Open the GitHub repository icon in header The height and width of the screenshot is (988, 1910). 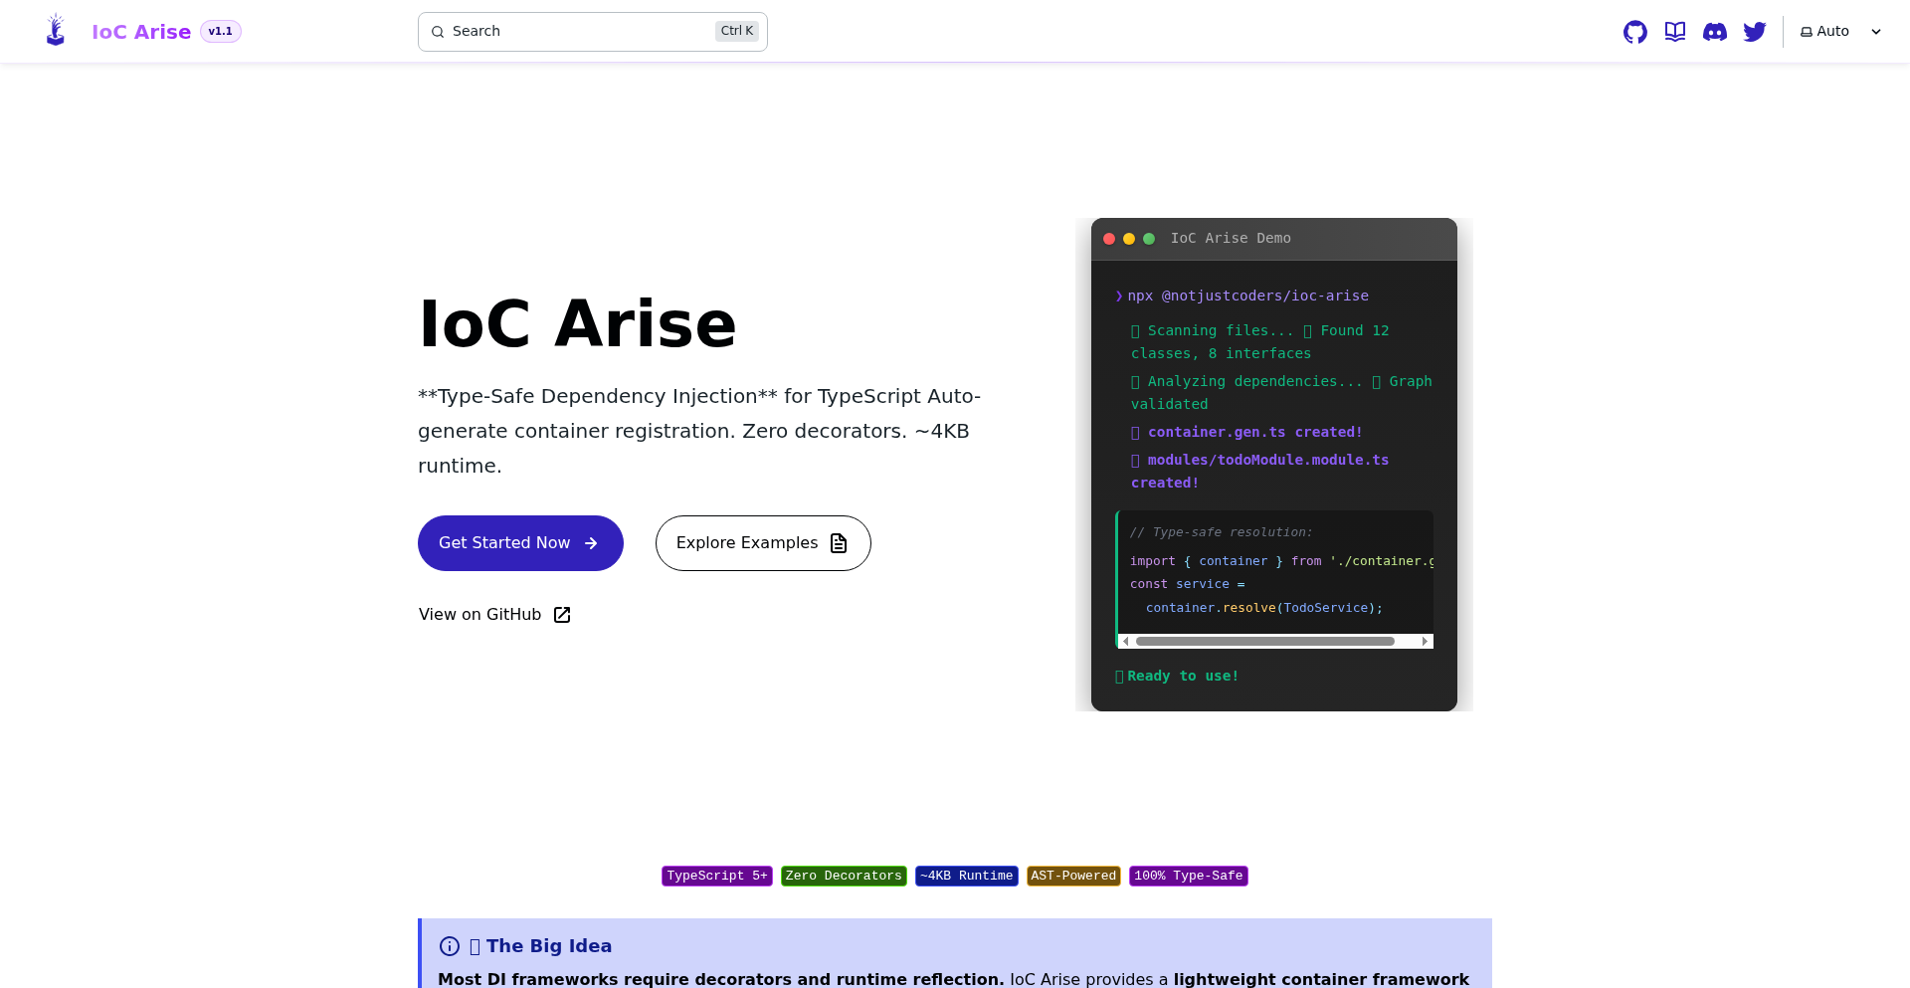(x=1635, y=31)
